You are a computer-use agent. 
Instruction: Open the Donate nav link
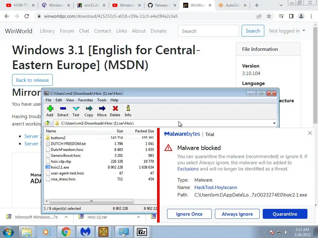pyautogui.click(x=158, y=31)
